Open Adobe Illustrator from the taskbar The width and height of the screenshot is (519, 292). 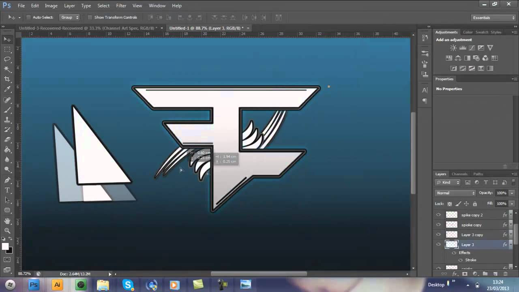click(57, 285)
